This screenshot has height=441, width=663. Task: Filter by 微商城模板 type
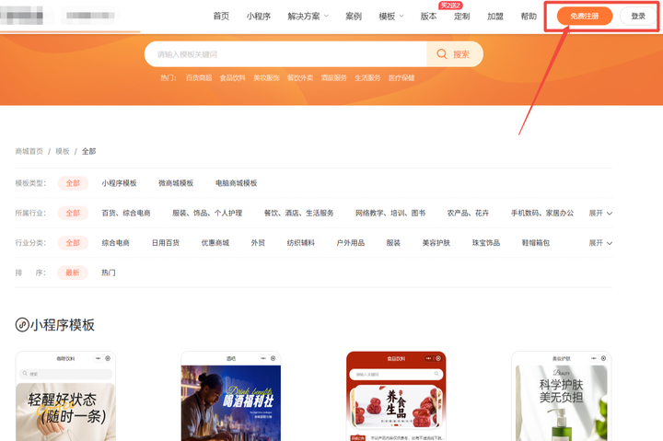tap(176, 183)
